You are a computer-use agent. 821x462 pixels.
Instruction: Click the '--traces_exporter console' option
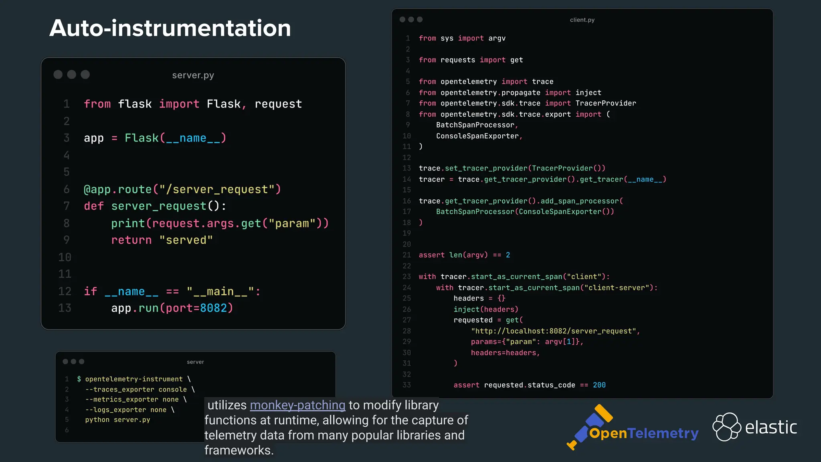140,389
